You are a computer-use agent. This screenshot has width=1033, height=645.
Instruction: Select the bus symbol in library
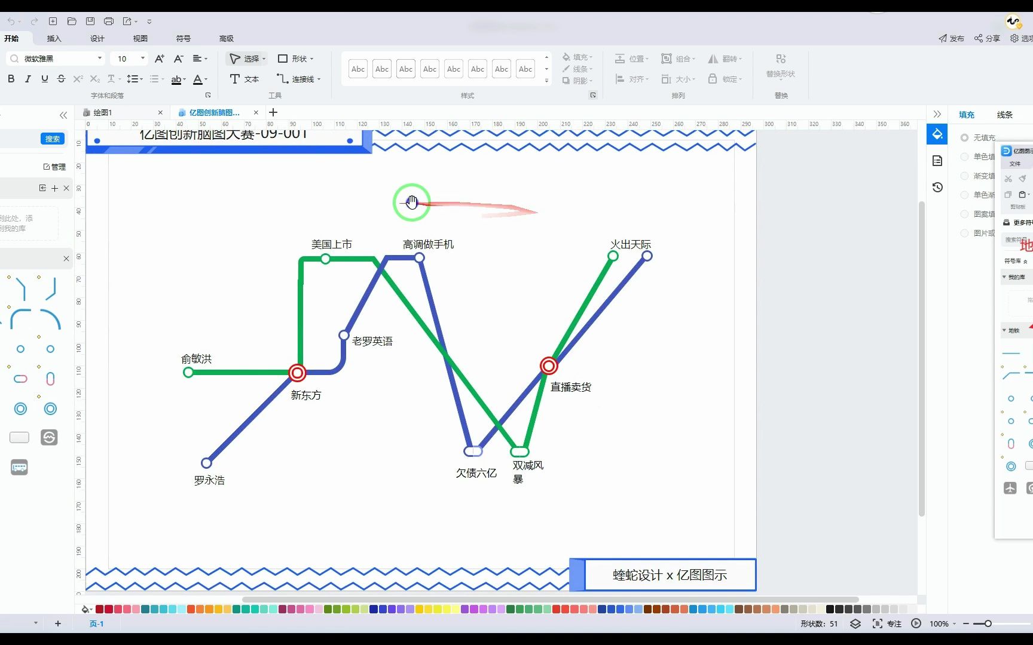(19, 468)
